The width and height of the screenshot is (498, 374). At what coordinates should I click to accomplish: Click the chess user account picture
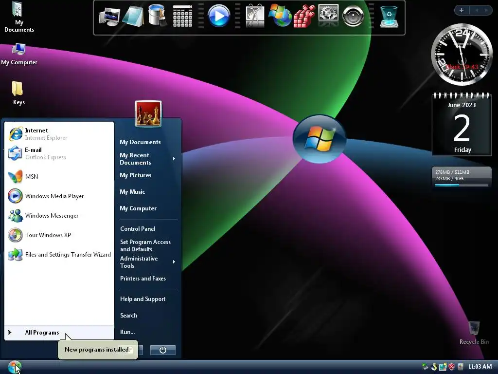148,113
